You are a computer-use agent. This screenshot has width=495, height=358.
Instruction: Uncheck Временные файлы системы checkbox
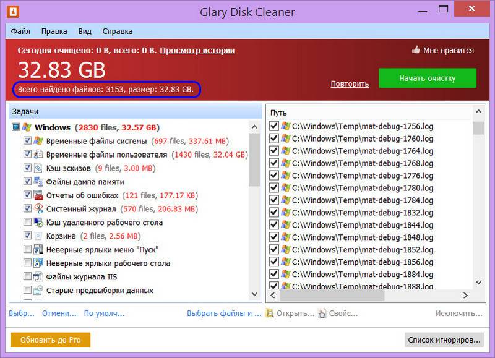click(x=27, y=141)
